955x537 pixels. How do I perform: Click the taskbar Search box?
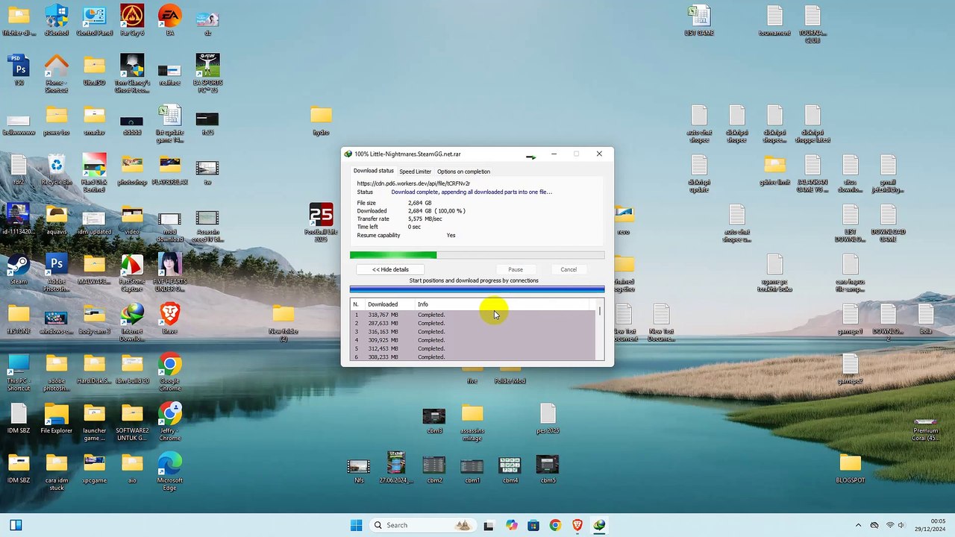coord(425,525)
